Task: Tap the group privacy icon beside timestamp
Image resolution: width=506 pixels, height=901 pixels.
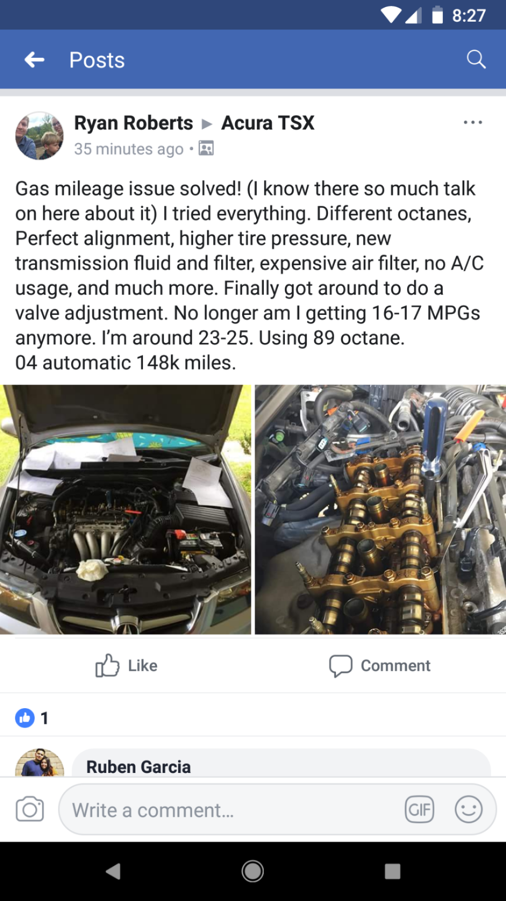Action: (x=206, y=148)
